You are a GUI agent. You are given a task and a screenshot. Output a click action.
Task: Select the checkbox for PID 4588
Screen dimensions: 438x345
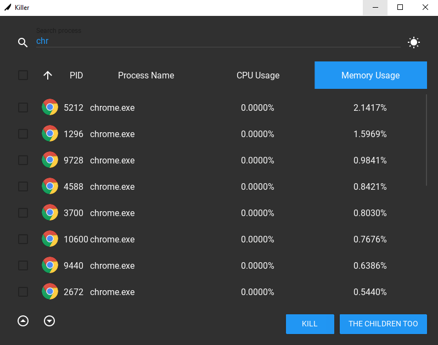click(23, 186)
